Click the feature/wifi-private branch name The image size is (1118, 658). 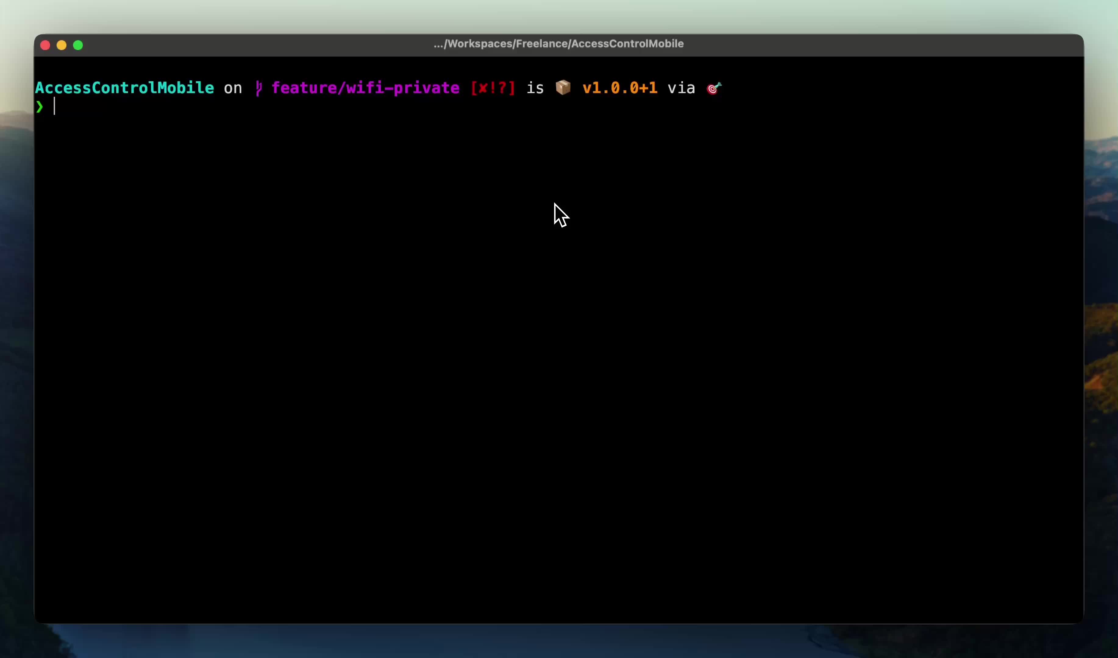(365, 88)
